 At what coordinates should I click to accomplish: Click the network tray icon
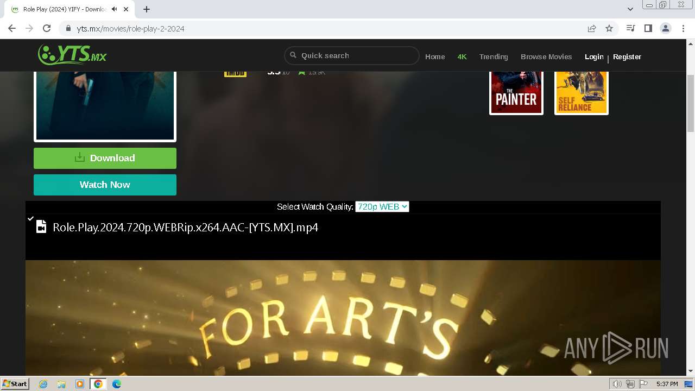630,384
